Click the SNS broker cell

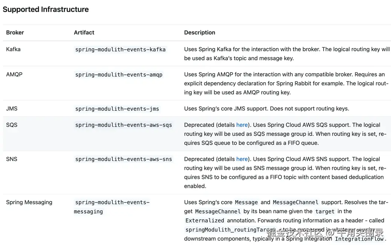point(12,159)
